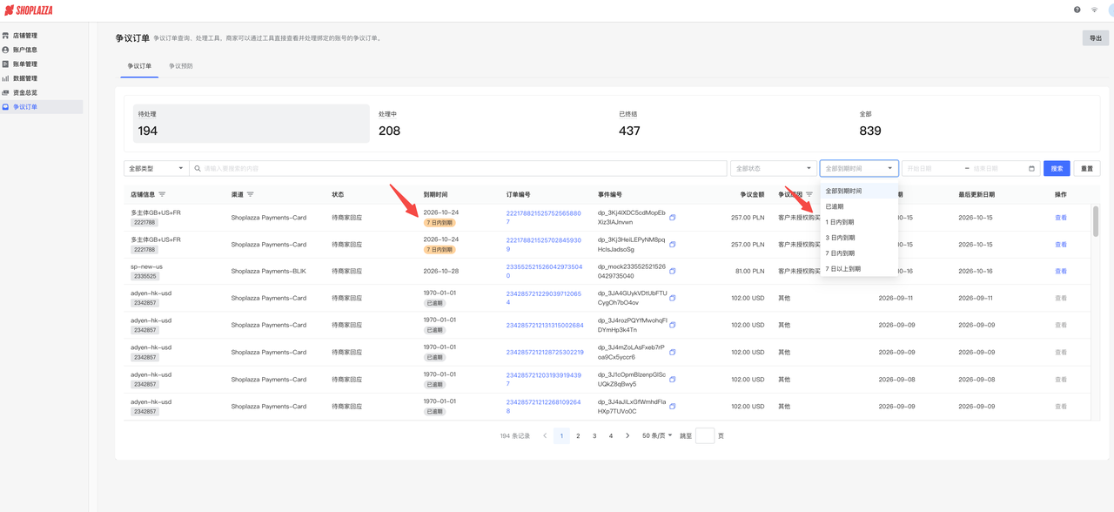The height and width of the screenshot is (512, 1114).
Task: Open the help question-mark icon
Action: click(x=1077, y=10)
